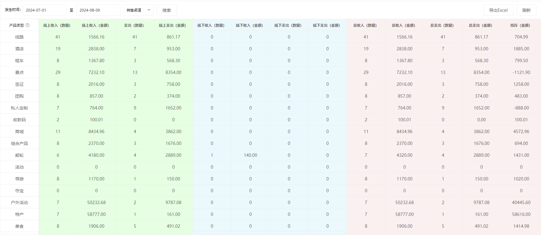The image size is (541, 235).
Task: Open the 销售渠道 dropdown
Action: tap(138, 10)
